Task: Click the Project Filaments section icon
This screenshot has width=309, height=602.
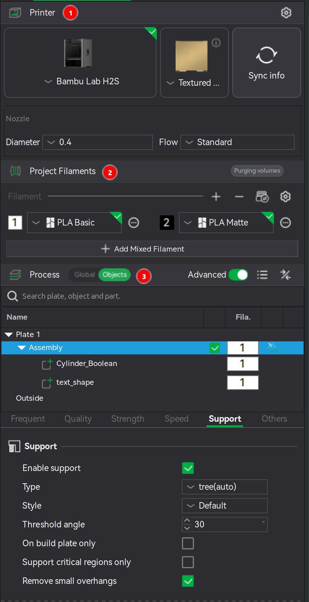Action: tap(16, 171)
